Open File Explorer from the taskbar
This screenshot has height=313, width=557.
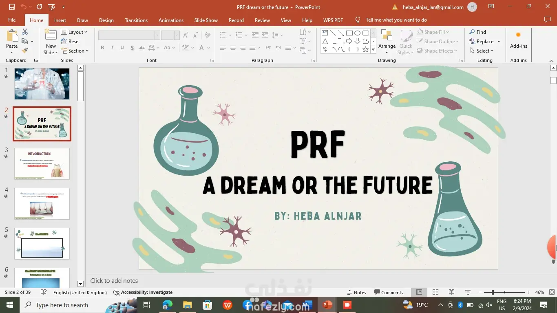coord(187,305)
